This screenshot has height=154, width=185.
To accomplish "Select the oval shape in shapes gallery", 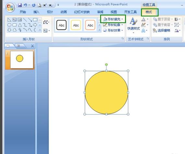I will click(x=9, y=25).
